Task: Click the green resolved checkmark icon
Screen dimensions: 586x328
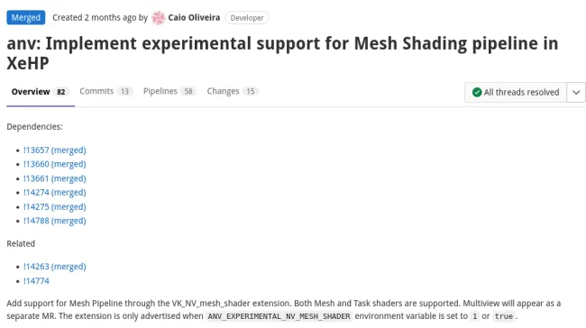Action: pos(477,92)
